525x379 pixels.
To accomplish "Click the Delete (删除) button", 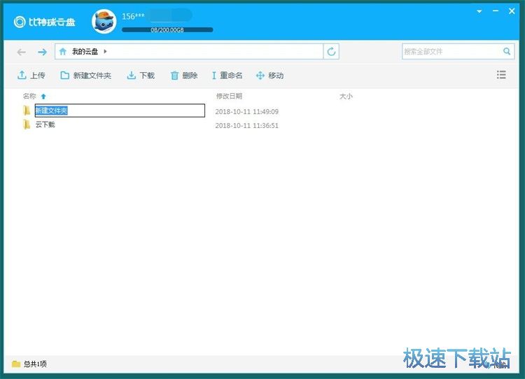I will point(183,76).
